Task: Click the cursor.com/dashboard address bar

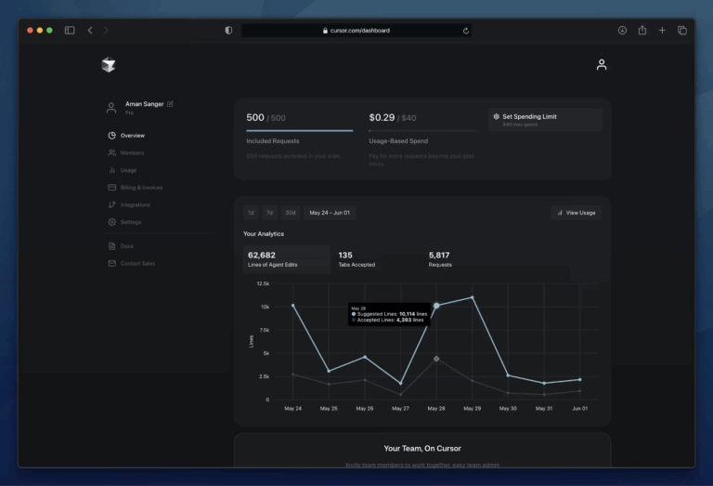Action: coord(356,31)
